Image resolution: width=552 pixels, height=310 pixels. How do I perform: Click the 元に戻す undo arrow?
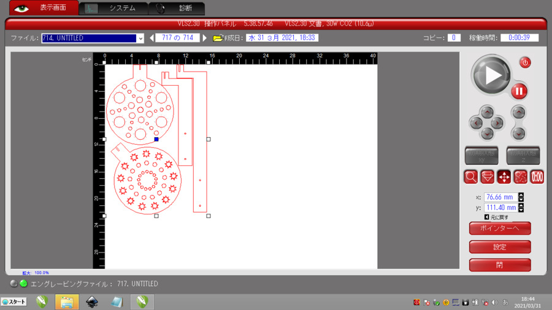(x=486, y=217)
